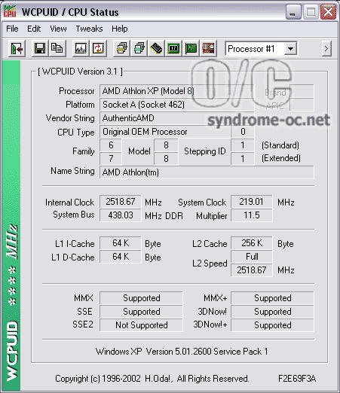Click the Platform field Socket A
The image size is (340, 393).
click(176, 105)
